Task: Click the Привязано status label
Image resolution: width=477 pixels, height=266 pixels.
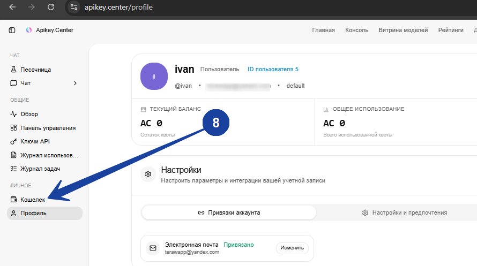Action: pyautogui.click(x=238, y=245)
